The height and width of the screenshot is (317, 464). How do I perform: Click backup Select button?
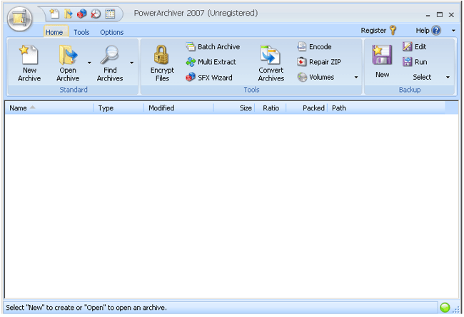[422, 77]
